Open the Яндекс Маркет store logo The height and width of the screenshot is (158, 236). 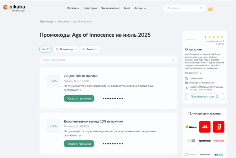tap(191, 127)
